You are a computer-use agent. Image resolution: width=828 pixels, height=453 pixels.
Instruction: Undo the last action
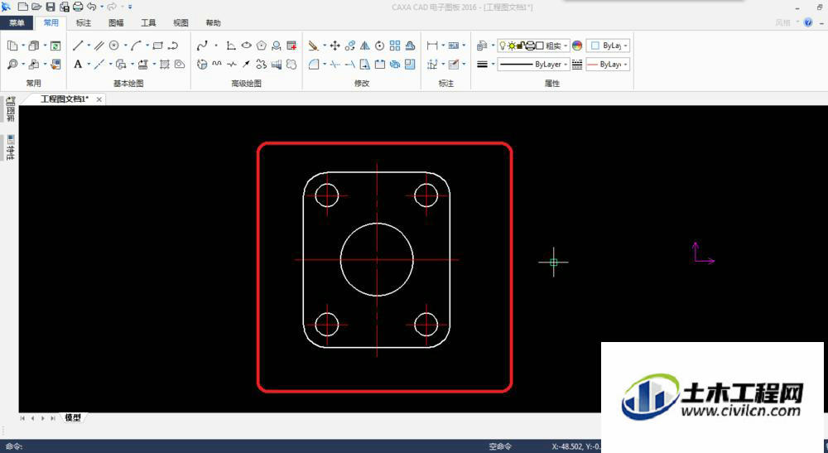pyautogui.click(x=92, y=7)
